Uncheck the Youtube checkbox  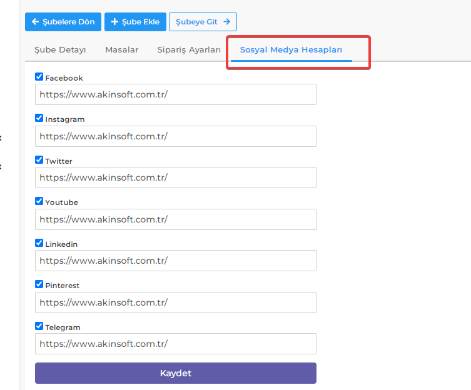pos(39,201)
